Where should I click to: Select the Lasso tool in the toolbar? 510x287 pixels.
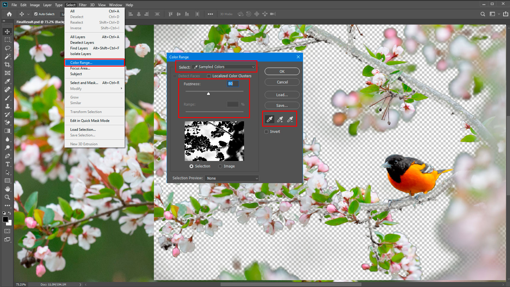(7, 48)
